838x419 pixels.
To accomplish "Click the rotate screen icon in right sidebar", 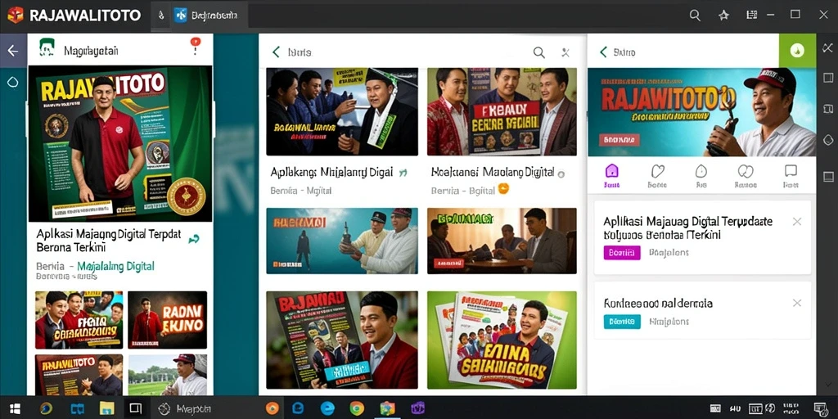I will (828, 109).
